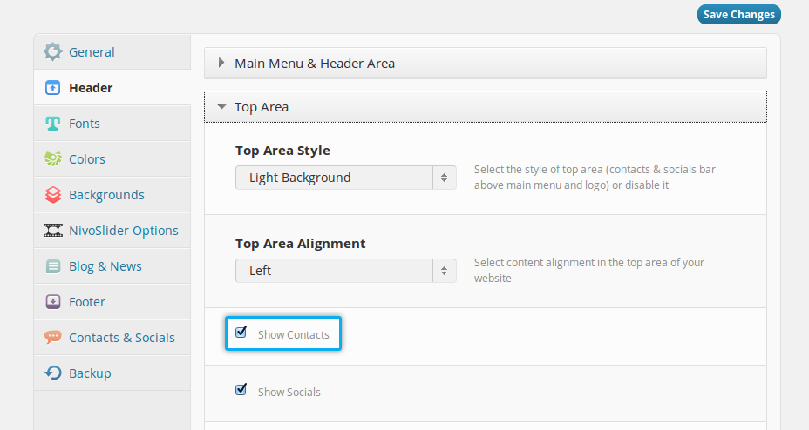
Task: Go to the Backup tab
Action: 90,373
